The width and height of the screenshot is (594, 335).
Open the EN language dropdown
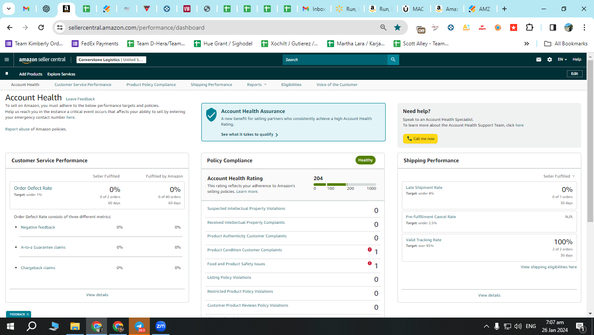[562, 60]
